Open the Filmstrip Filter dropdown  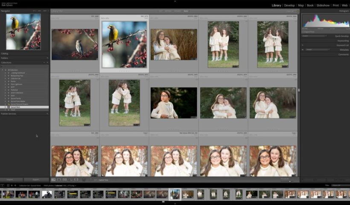(x=338, y=185)
